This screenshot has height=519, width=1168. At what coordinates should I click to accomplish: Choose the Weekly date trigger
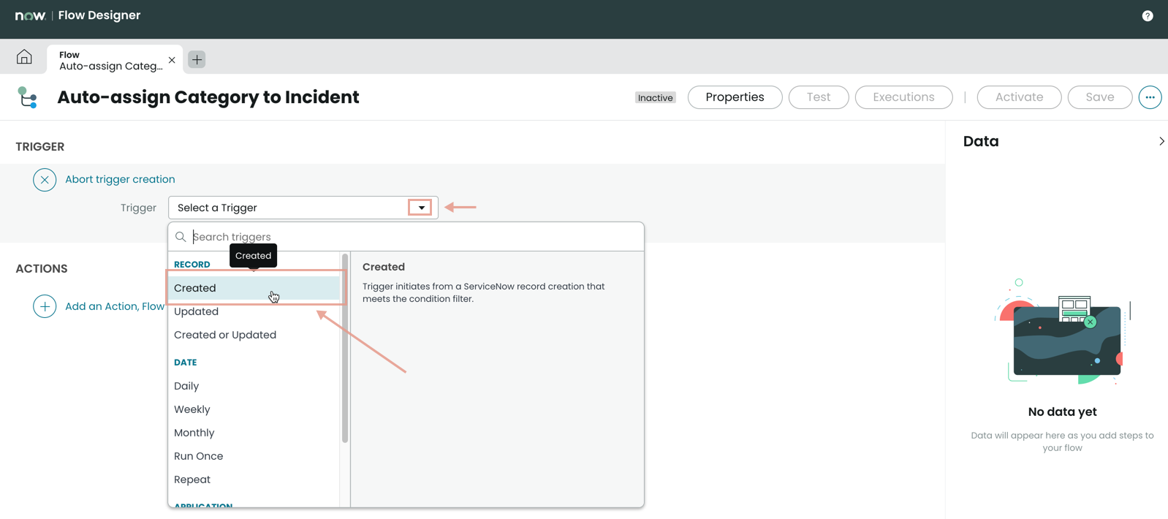coord(254,409)
